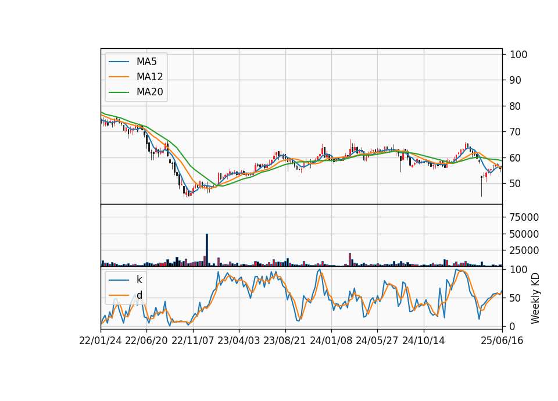Viewport: 558px width, 401px height.
Task: Click the d legend label in KD panel
Action: click(x=139, y=295)
